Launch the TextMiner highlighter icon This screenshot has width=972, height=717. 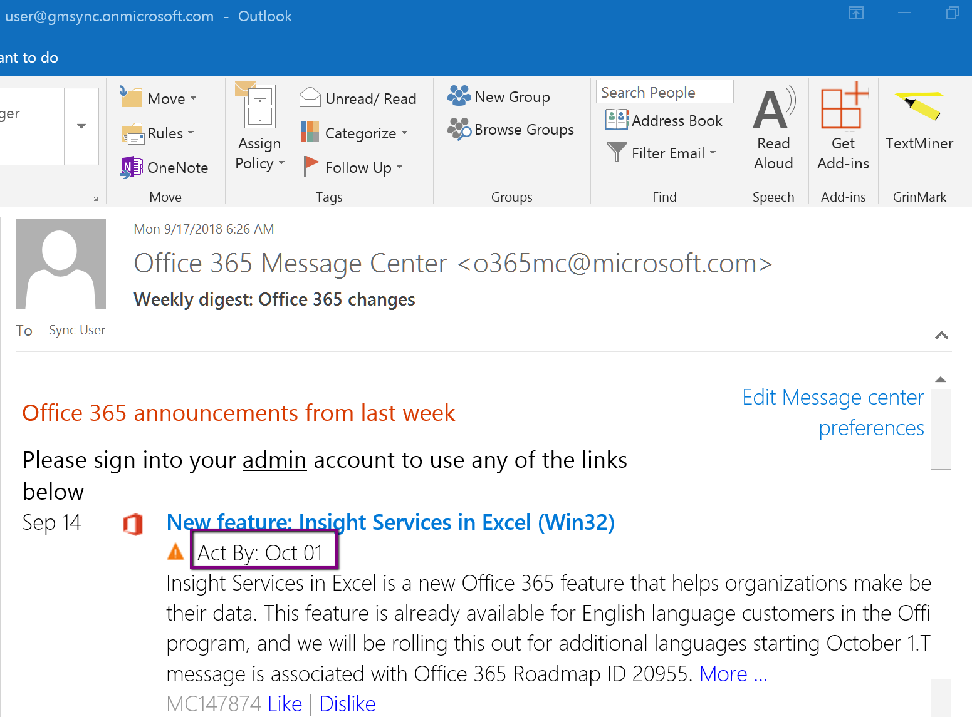[919, 106]
